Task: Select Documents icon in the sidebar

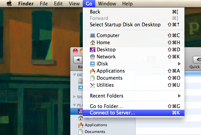Action: click(x=81, y=132)
